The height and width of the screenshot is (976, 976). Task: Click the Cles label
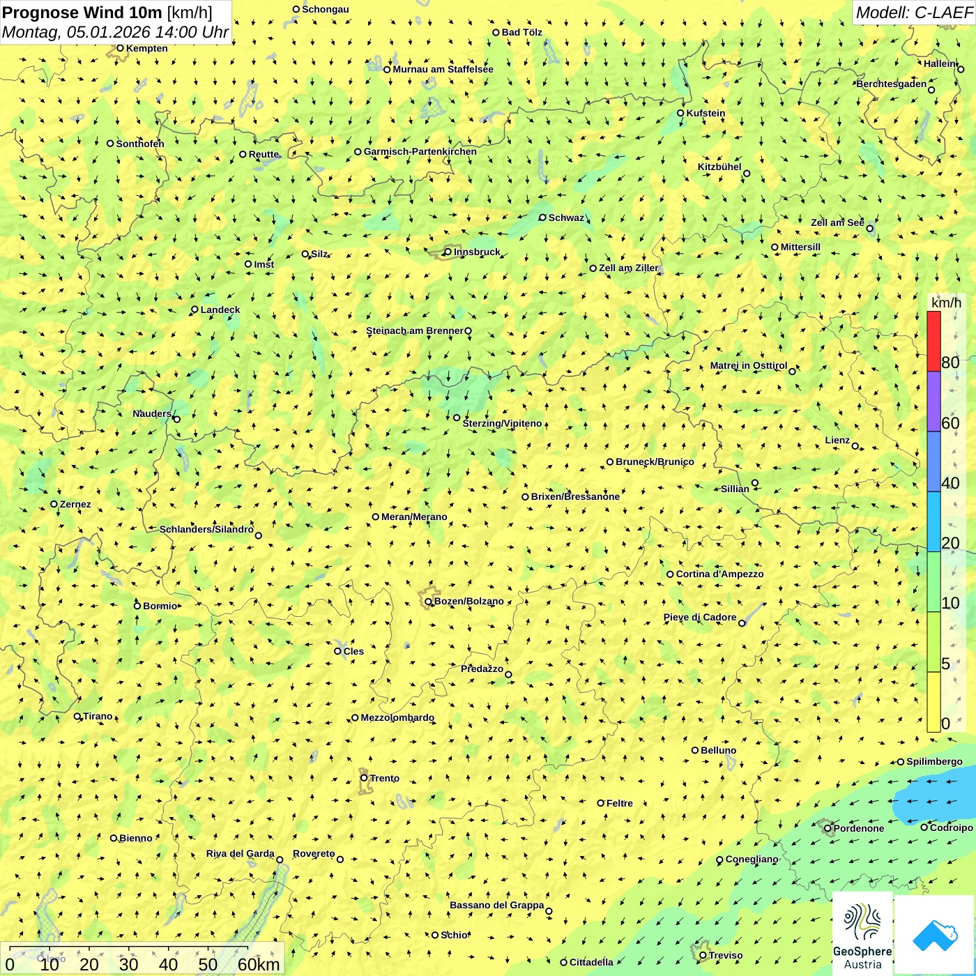353,651
